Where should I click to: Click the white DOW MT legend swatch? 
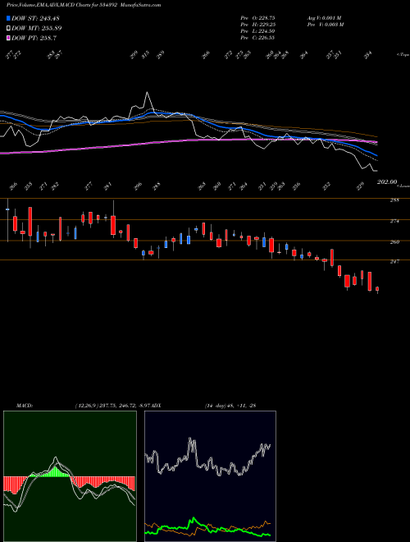9,29
